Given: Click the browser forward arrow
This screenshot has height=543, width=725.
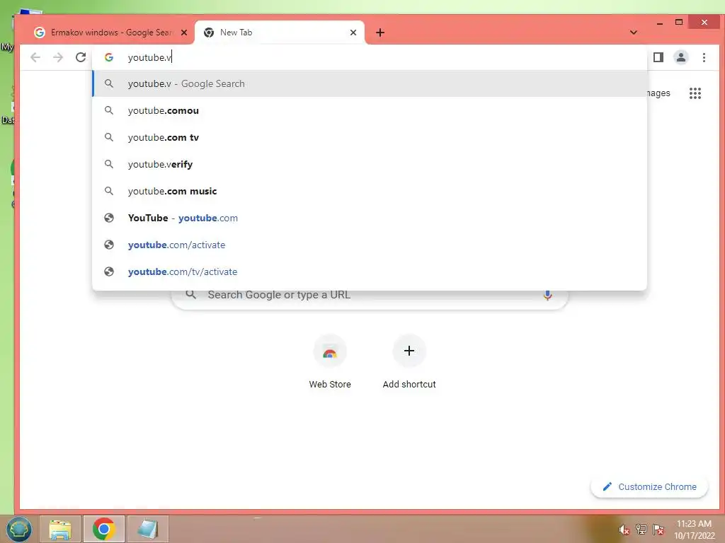Looking at the screenshot, I should pyautogui.click(x=58, y=57).
